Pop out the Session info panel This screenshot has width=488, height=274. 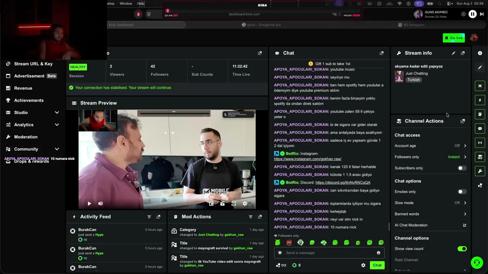point(260,53)
